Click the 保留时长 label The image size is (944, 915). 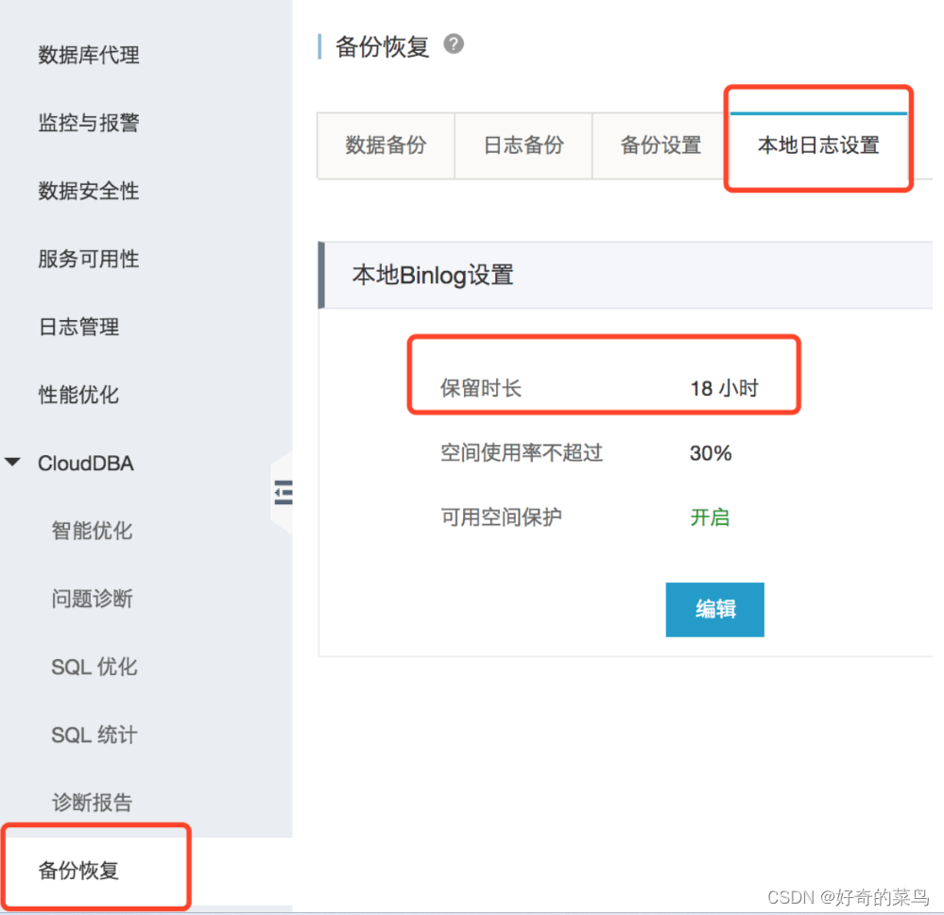(x=481, y=388)
